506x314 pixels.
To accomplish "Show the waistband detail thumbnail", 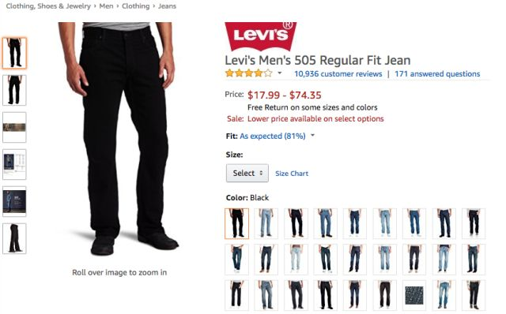I will click(14, 127).
